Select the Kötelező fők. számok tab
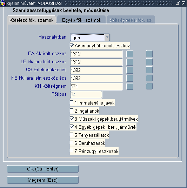187x188 pixels. pos(32,20)
